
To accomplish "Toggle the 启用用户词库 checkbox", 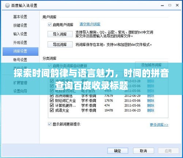I will [49, 25].
